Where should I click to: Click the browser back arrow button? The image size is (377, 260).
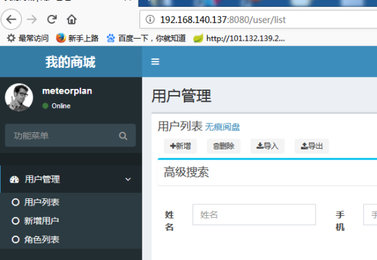[11, 20]
